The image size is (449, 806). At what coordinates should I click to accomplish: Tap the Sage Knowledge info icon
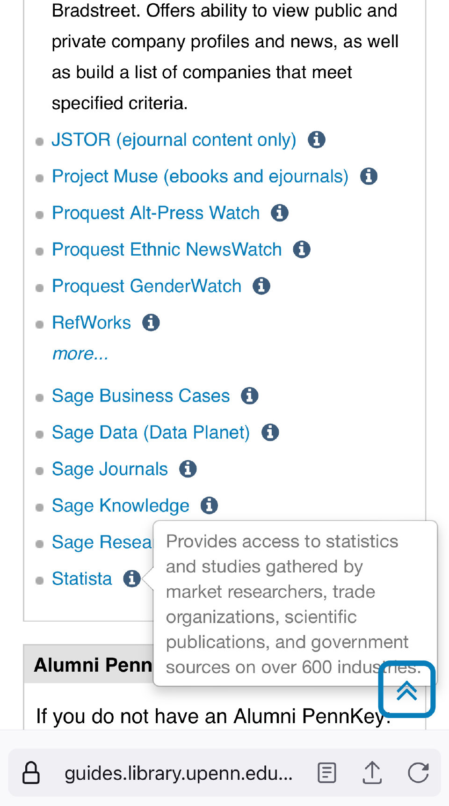click(209, 505)
